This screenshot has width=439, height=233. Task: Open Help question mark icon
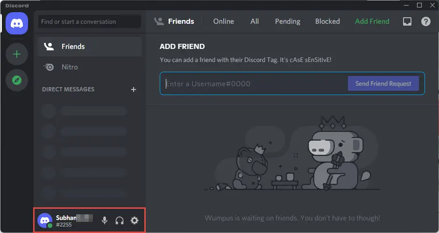(426, 21)
